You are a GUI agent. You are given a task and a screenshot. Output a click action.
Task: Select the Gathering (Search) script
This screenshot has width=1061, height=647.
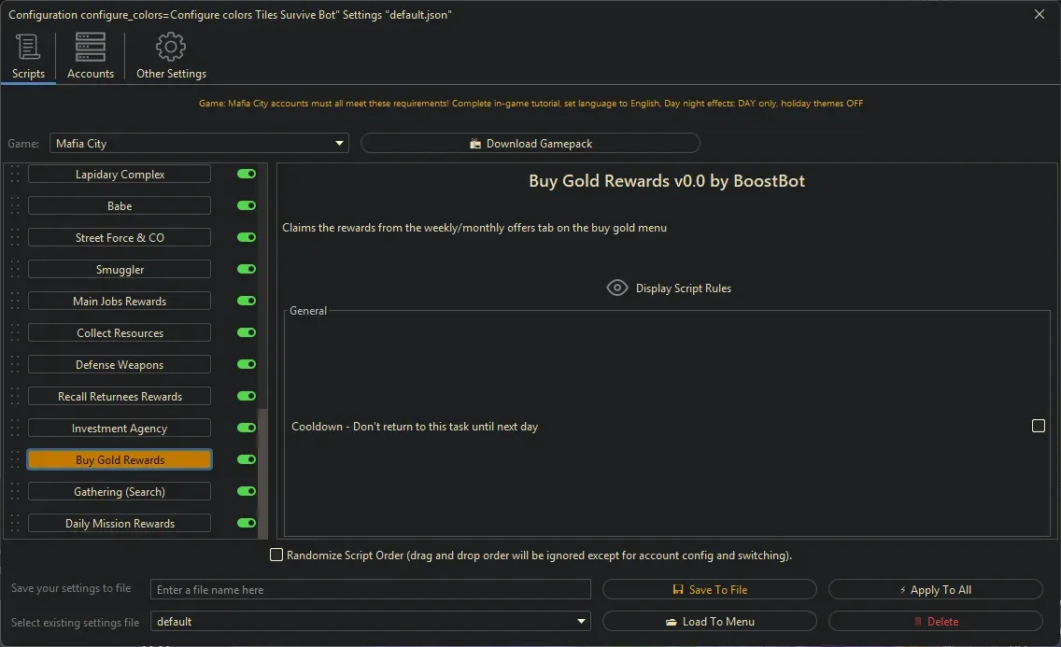tap(119, 491)
